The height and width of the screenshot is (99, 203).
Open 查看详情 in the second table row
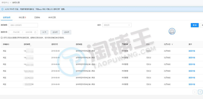(x=192, y=58)
